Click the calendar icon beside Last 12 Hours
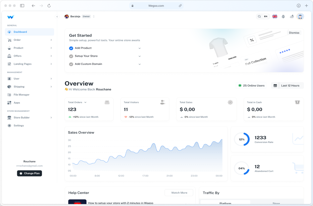This screenshot has height=206, width=313. tap(275, 86)
